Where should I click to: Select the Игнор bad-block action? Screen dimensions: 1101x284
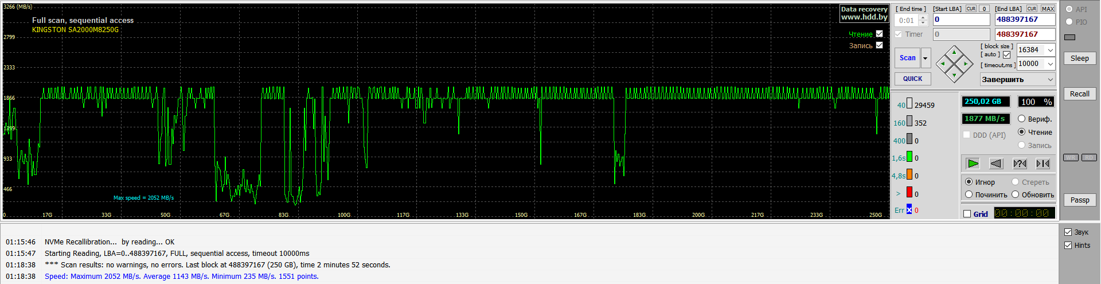(x=969, y=182)
